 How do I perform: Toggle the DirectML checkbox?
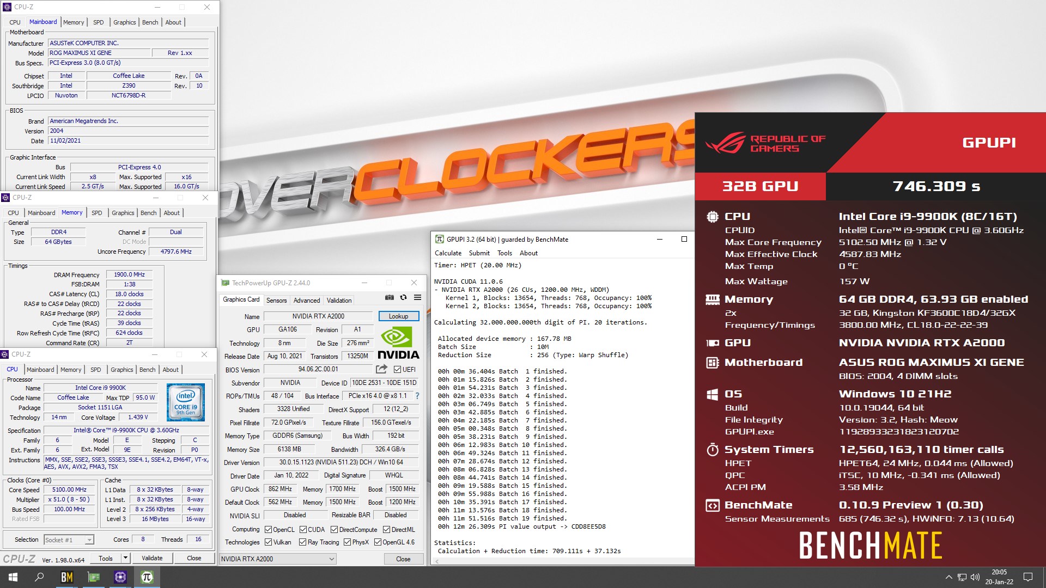click(386, 529)
